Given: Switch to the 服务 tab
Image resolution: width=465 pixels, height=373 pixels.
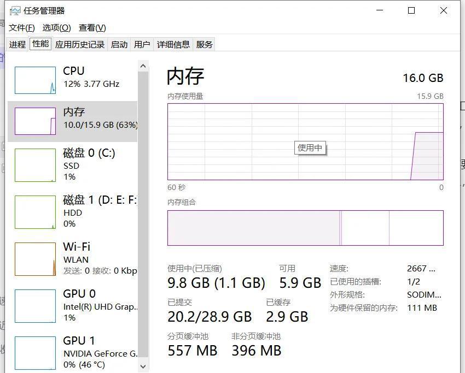Looking at the screenshot, I should [204, 44].
